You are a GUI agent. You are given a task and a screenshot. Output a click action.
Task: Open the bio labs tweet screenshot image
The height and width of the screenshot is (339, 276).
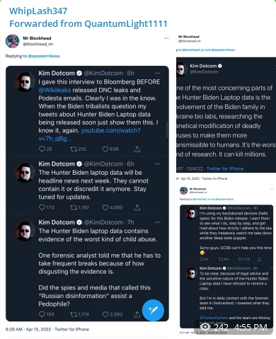pos(226,115)
